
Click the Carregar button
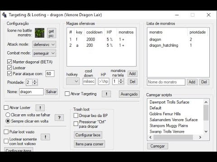pyautogui.click(x=157, y=146)
